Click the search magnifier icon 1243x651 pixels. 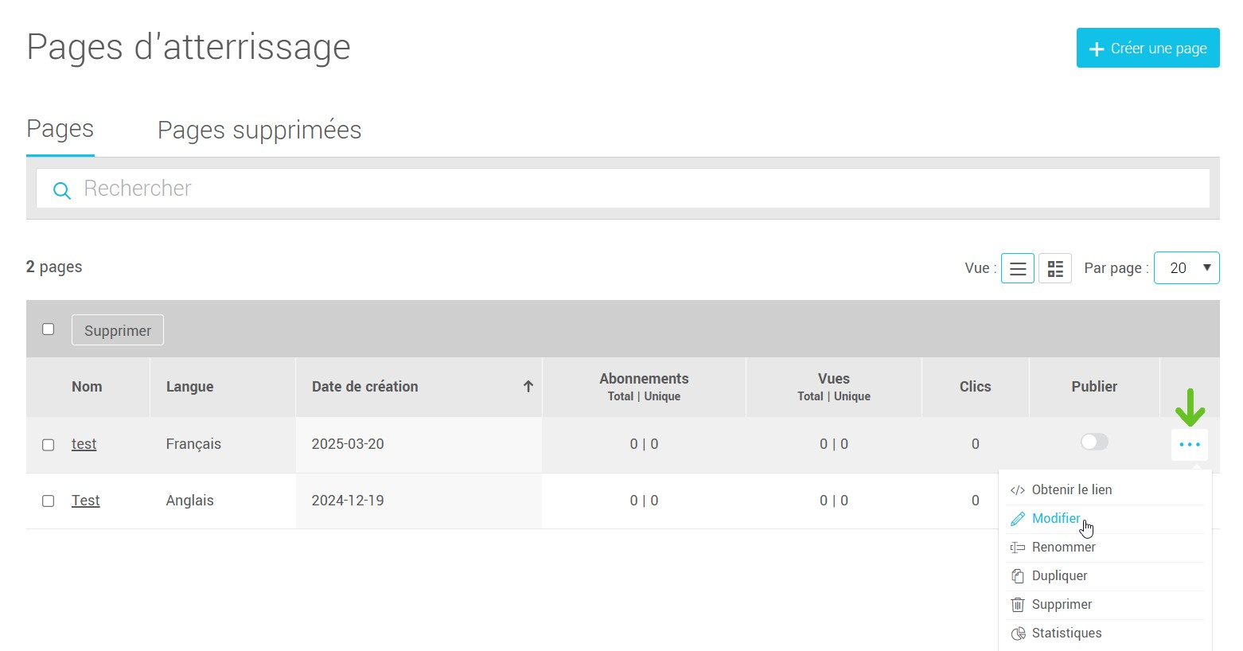(61, 190)
